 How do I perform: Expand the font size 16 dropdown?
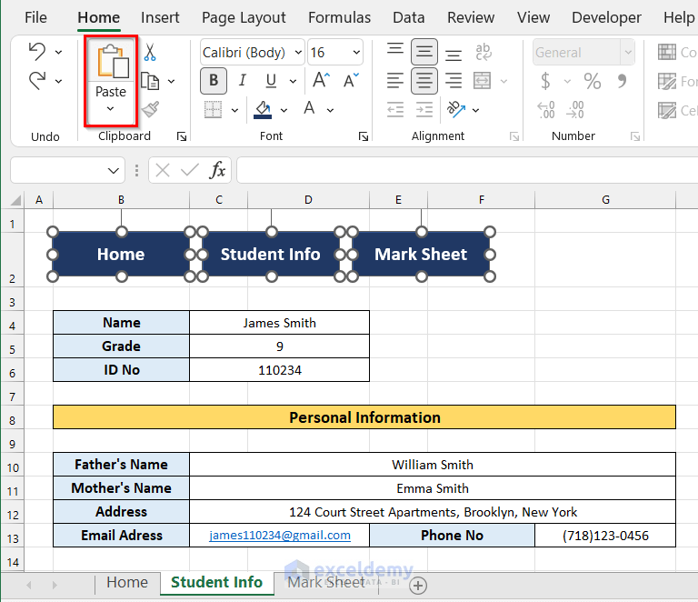(x=355, y=53)
